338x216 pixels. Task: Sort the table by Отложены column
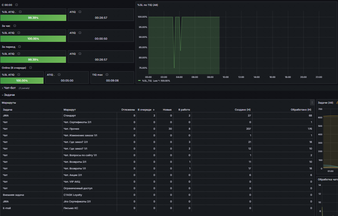(128, 110)
